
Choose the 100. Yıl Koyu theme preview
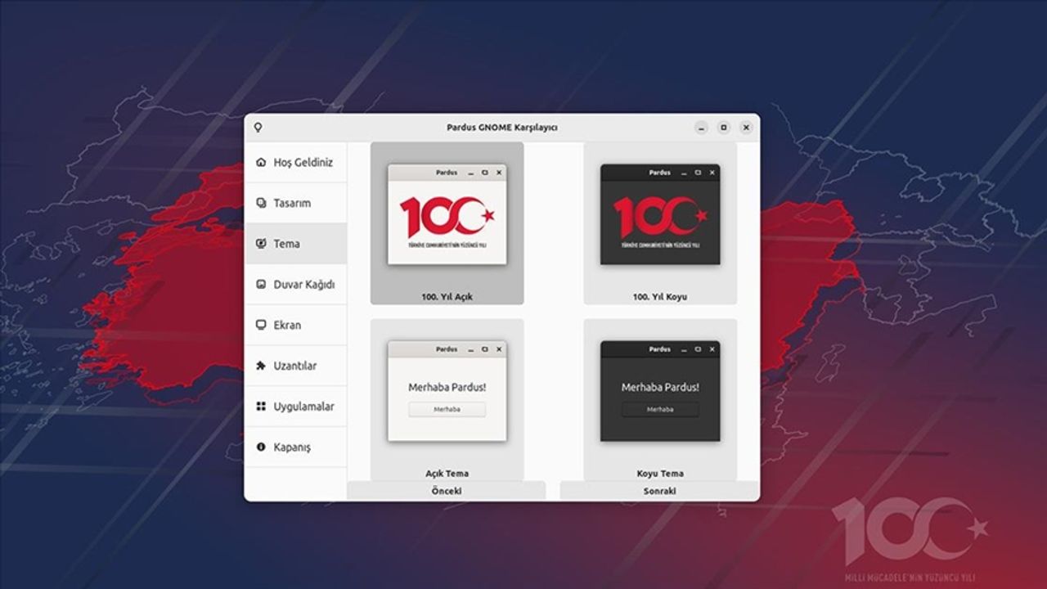click(x=660, y=223)
